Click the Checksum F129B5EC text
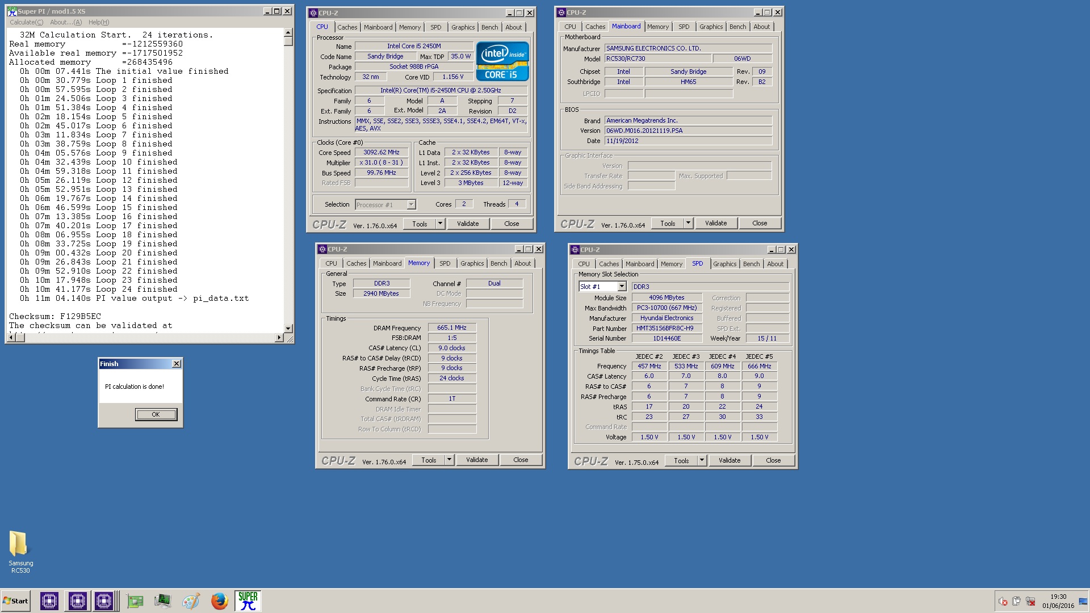This screenshot has height=613, width=1090. click(x=55, y=316)
